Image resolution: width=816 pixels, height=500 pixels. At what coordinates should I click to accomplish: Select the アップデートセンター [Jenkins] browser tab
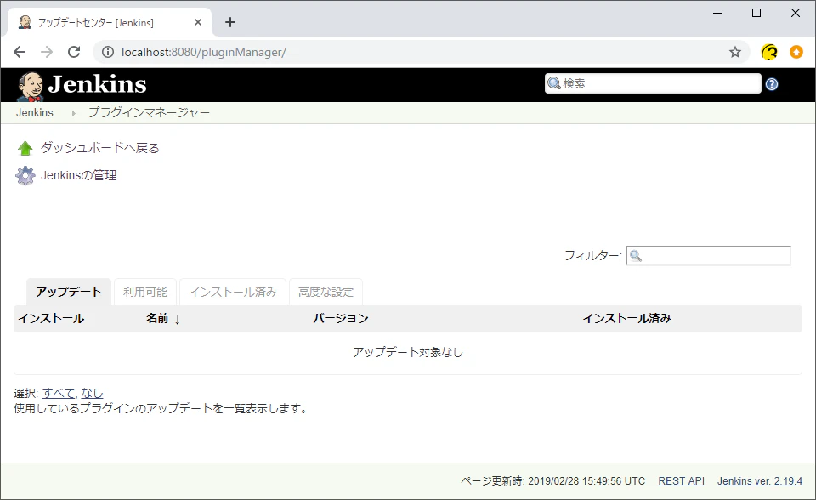tap(110, 22)
